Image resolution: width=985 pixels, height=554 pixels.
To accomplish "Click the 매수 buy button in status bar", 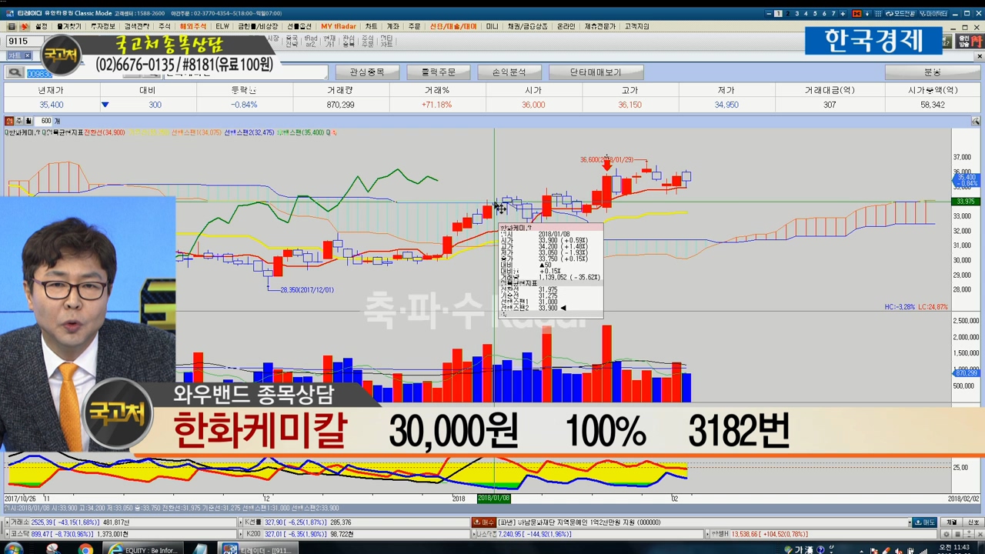I will click(483, 522).
